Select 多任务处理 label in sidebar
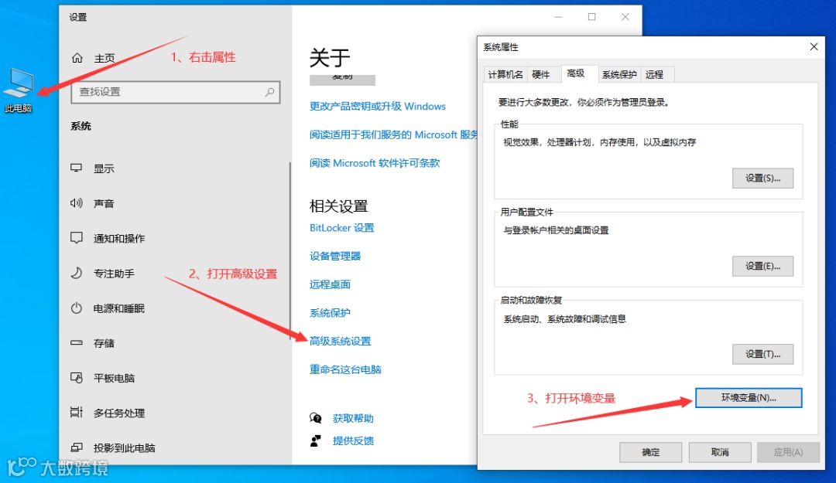836x483 pixels. [119, 413]
